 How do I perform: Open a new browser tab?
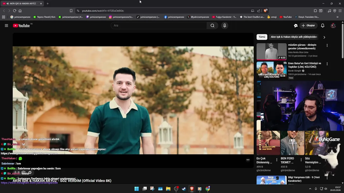coord(48,3)
